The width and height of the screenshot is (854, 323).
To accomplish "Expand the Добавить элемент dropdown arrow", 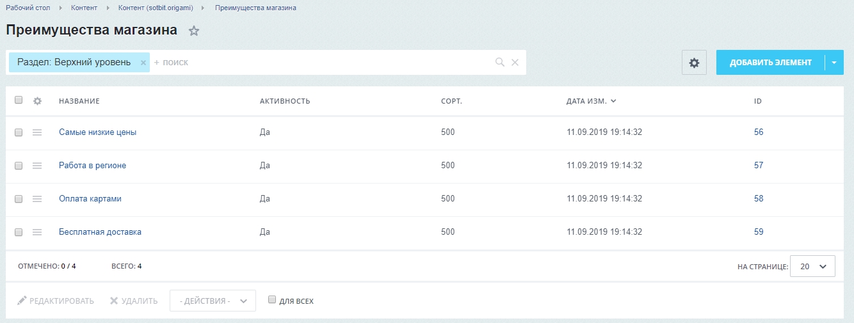I will pyautogui.click(x=834, y=63).
